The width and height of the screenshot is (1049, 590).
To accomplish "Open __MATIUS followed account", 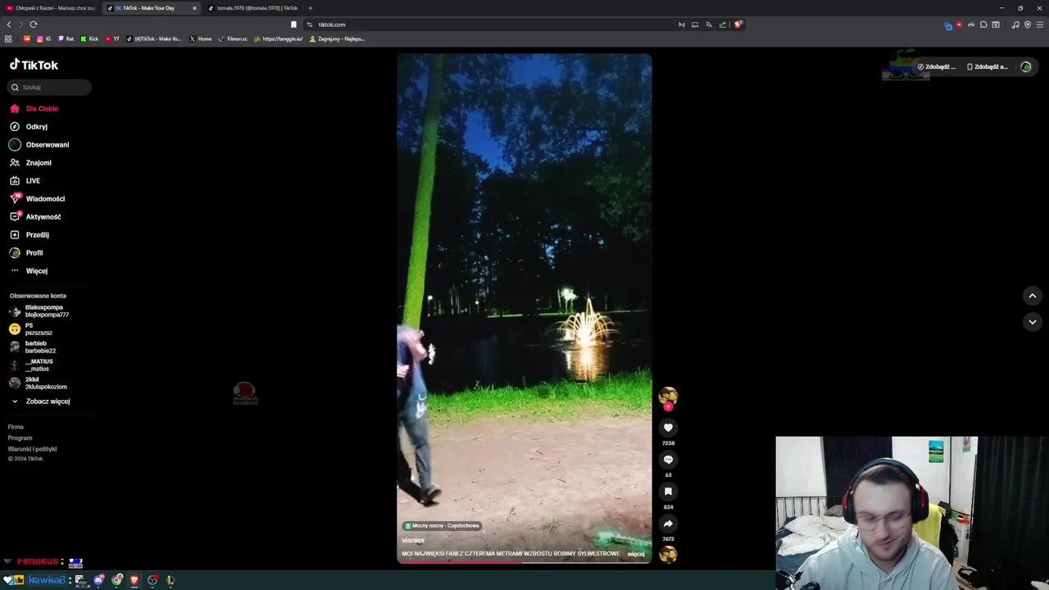I will [31, 365].
